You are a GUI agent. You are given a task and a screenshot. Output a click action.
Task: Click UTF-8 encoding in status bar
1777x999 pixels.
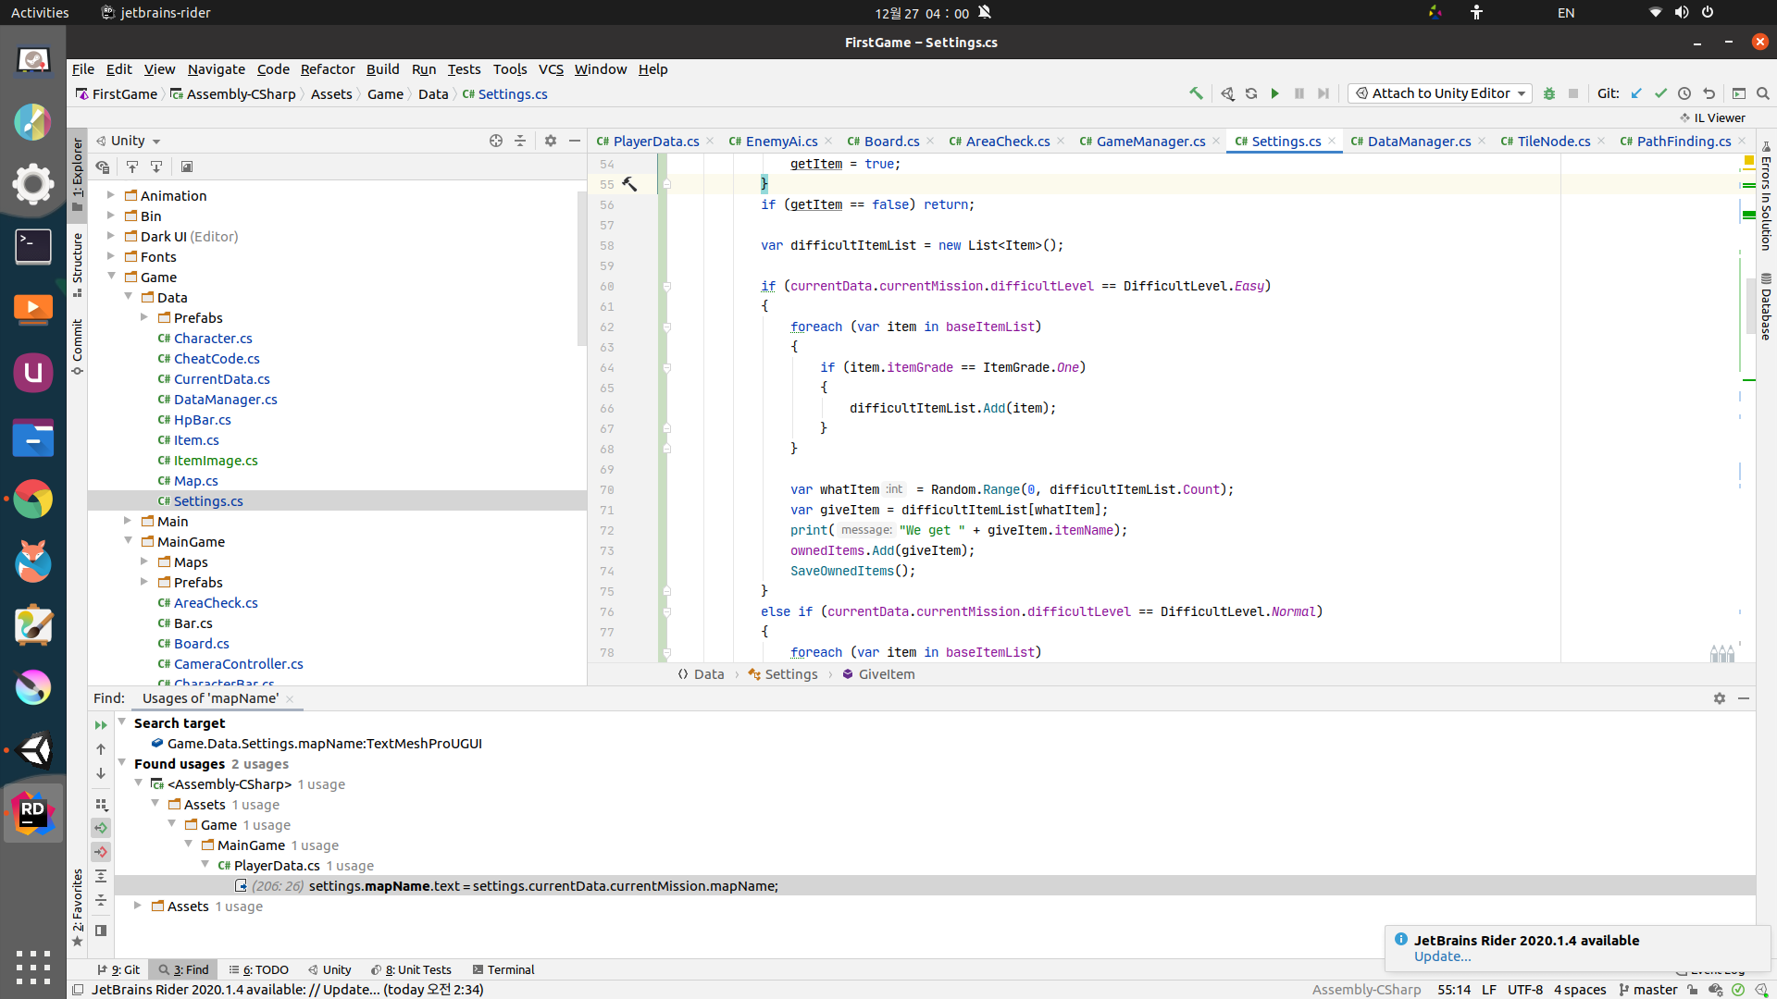tap(1524, 990)
